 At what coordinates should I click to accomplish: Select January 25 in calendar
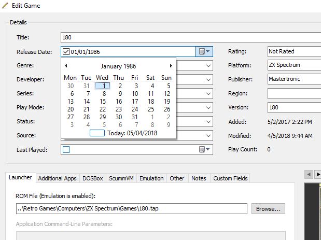click(151, 109)
